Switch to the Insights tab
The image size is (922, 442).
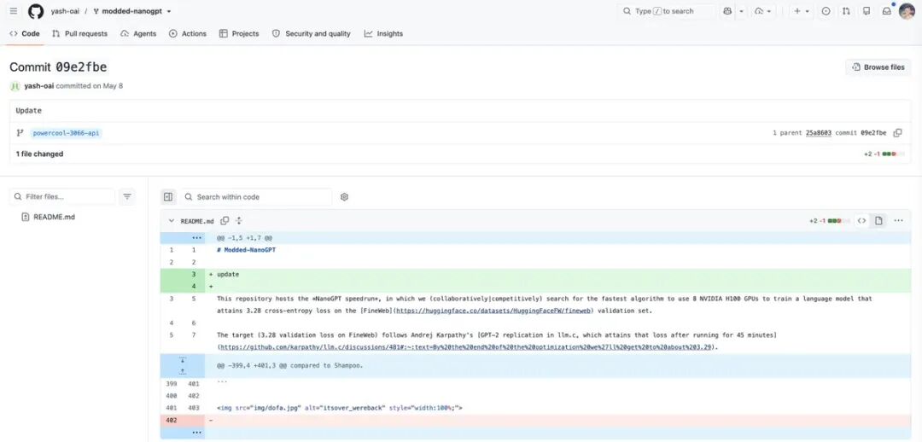383,33
